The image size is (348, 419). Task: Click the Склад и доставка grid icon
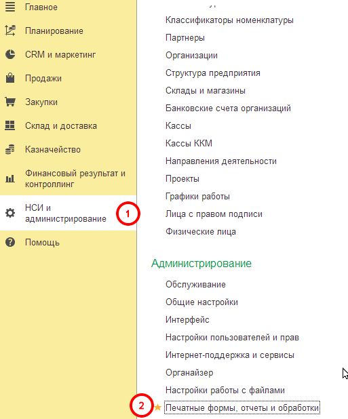(x=10, y=125)
